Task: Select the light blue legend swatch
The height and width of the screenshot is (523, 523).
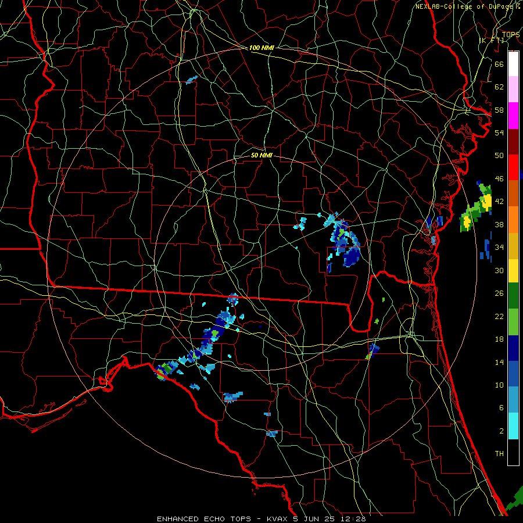Action: tap(513, 400)
